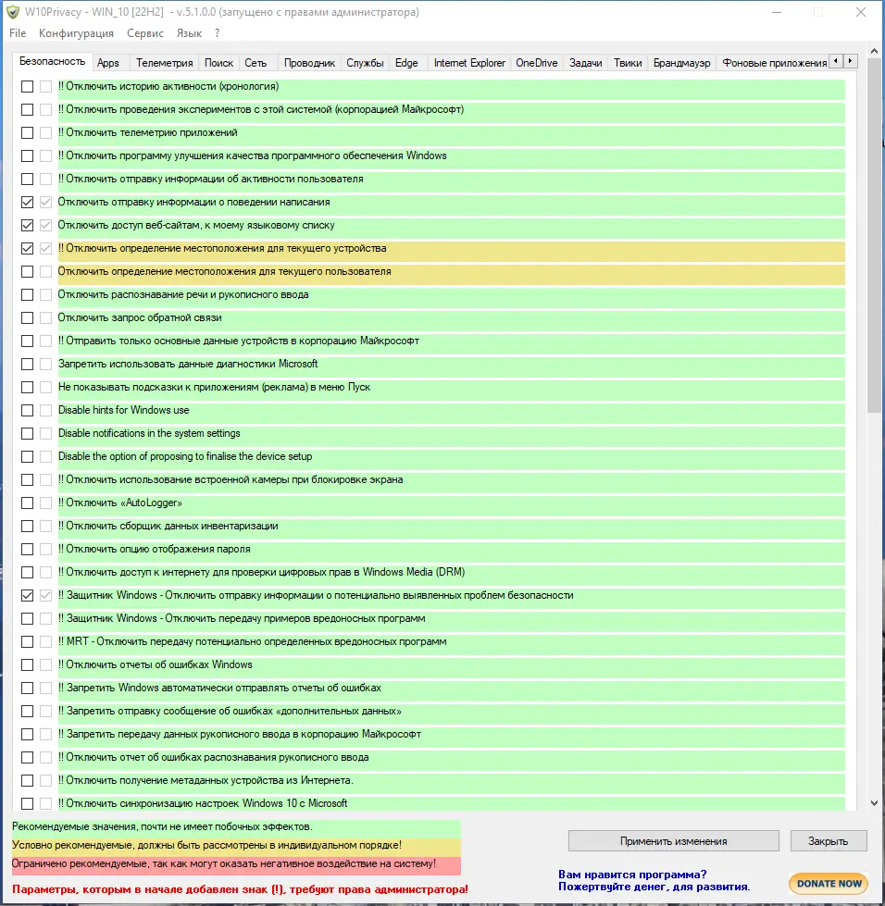
Task: Uncheck 'Отключить доступ веб-сайтам к моему языковому списку'
Action: (x=27, y=226)
